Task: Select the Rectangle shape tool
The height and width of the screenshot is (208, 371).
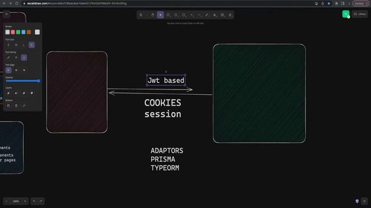Action: [x=168, y=15]
